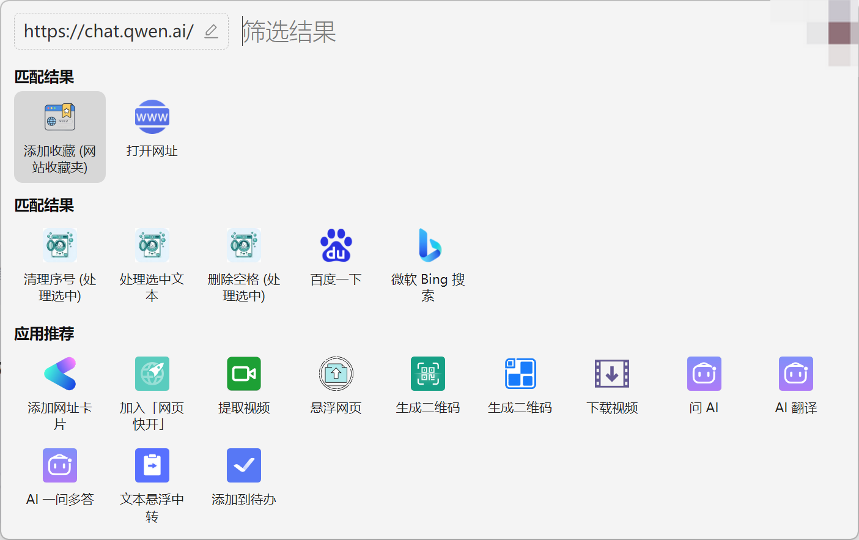
Task: Add to 加入「网页快开」
Action: (x=152, y=394)
